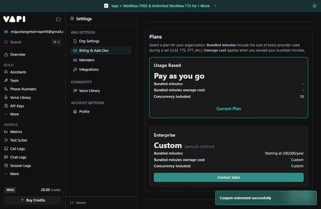321x209 pixels.
Task: Open Members settings item
Action: pyautogui.click(x=101, y=60)
